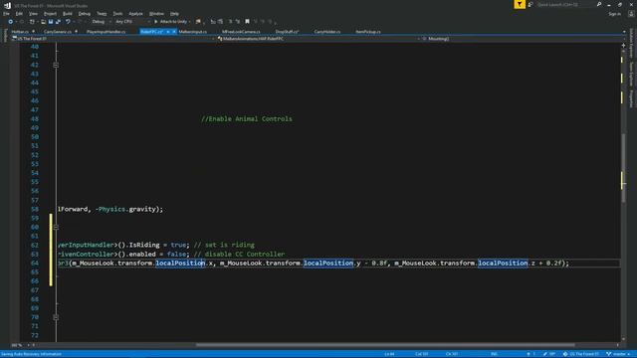637x358 pixels.
Task: Collapse the code block at line 70
Action: 56,317
